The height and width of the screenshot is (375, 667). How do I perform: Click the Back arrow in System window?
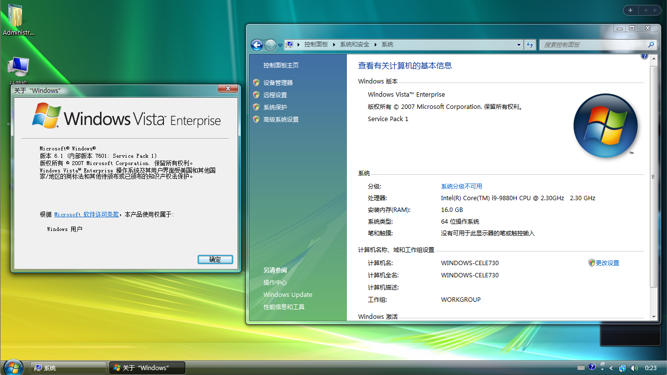click(x=257, y=45)
